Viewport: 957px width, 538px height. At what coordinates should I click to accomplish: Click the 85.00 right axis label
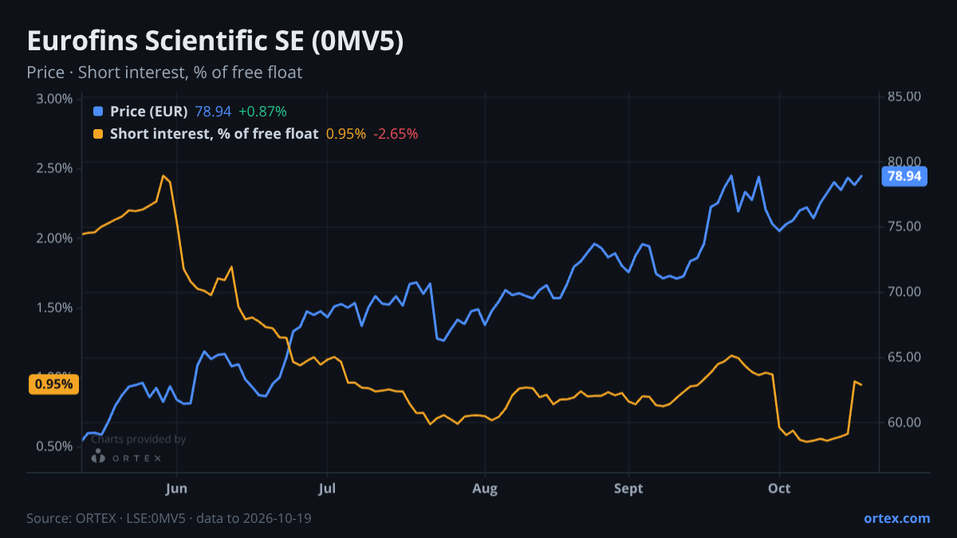point(904,96)
